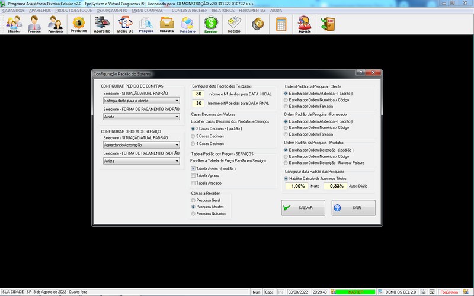Click the date 03/08/2022 in status bar

pyautogui.click(x=298, y=292)
